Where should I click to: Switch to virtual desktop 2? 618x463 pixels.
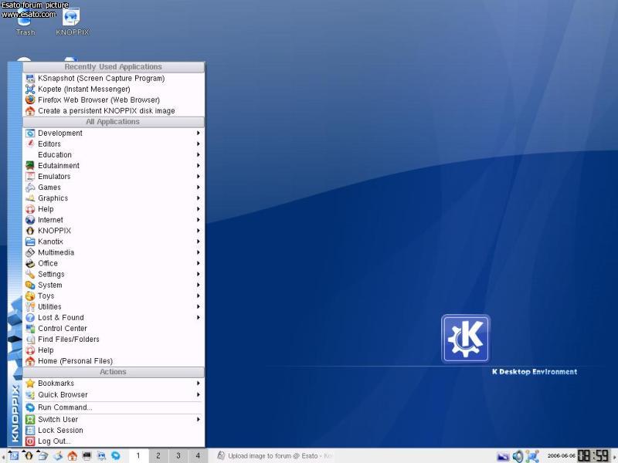158,455
